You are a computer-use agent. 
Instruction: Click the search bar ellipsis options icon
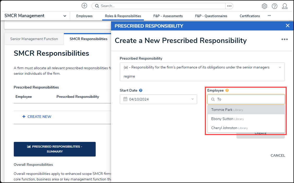(229, 6)
